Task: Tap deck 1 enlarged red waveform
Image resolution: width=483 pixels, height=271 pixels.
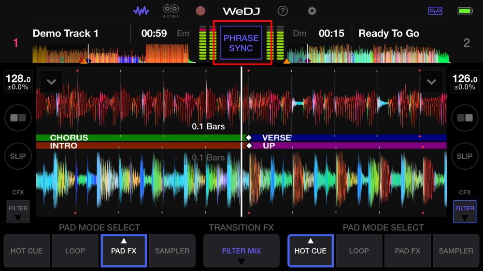Action: (x=241, y=103)
